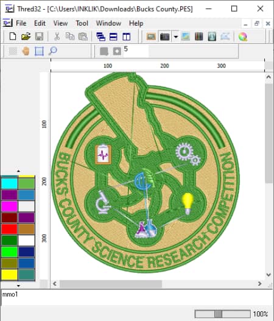Collapse the palette with its up arrow
Viewport: 274px width, 321px height.
[18, 171]
